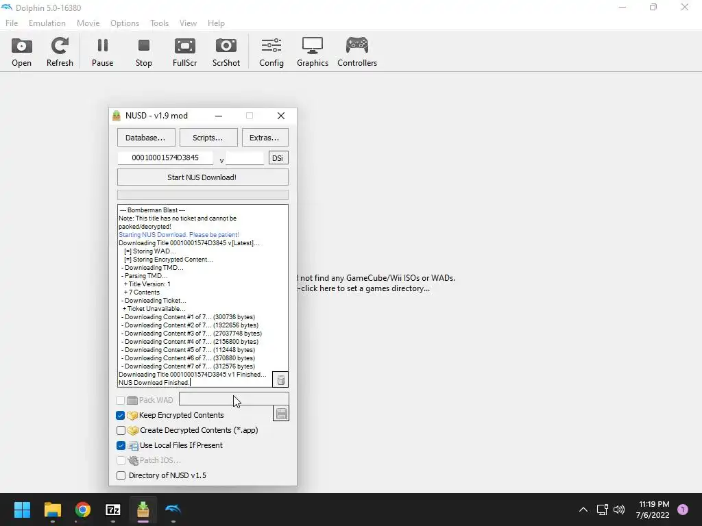Open network status in system tray
This screenshot has height=526, width=702.
[602, 510]
